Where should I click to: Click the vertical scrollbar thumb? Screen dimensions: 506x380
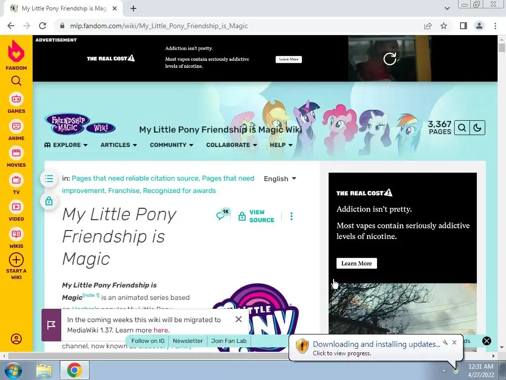[502, 47]
